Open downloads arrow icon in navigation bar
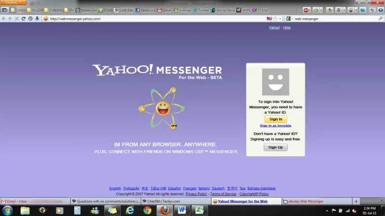The image size is (385, 216). pos(37,19)
